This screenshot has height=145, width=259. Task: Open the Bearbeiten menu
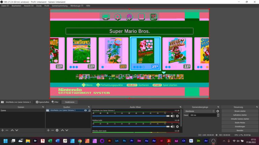coord(16,6)
